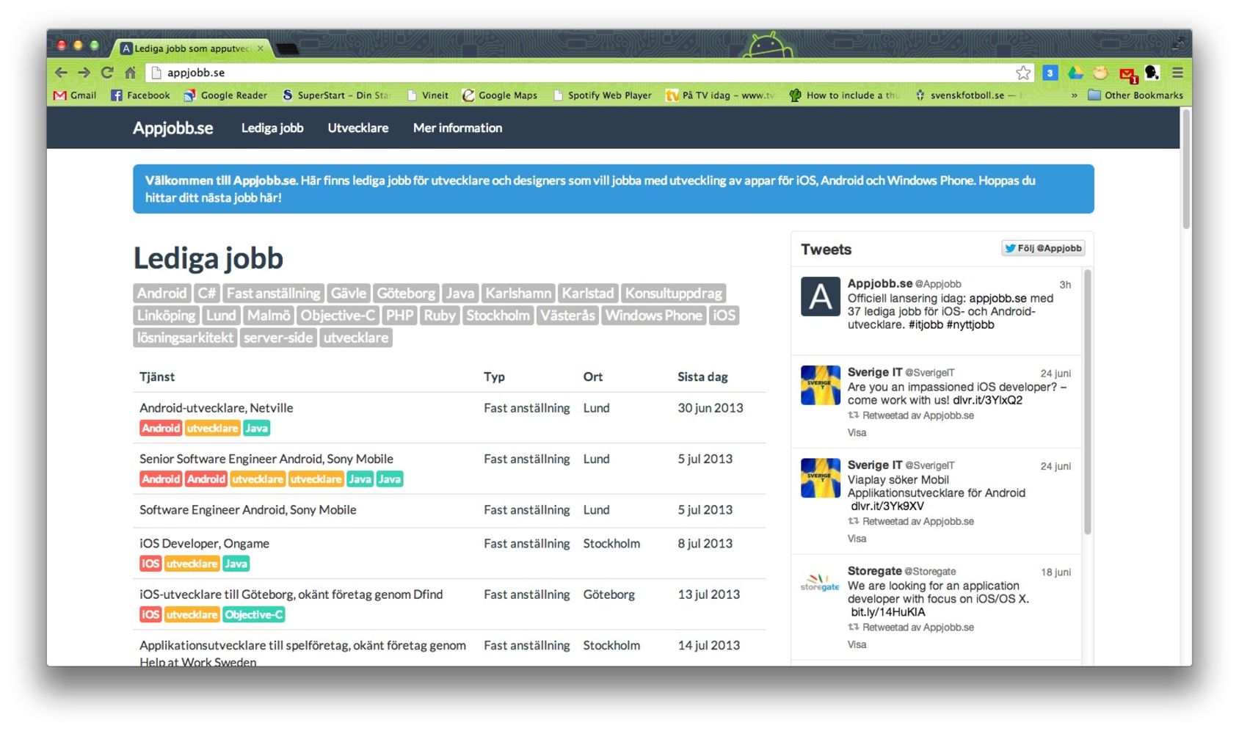Click Appjobb.se tweet avatar
1239x731 pixels.
point(820,297)
